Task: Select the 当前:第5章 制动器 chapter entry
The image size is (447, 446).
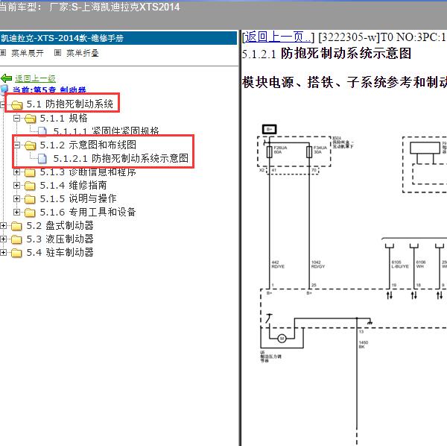Action: (49, 90)
